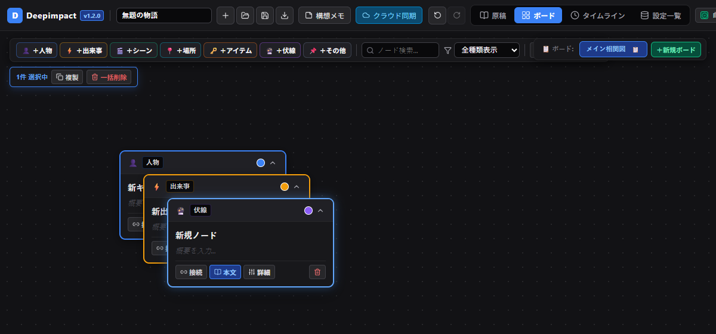Select the メイン相関図 board
This screenshot has width=716, height=334.
coord(613,50)
